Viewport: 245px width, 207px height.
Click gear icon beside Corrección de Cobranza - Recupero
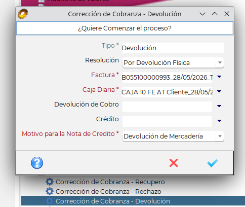(50, 182)
